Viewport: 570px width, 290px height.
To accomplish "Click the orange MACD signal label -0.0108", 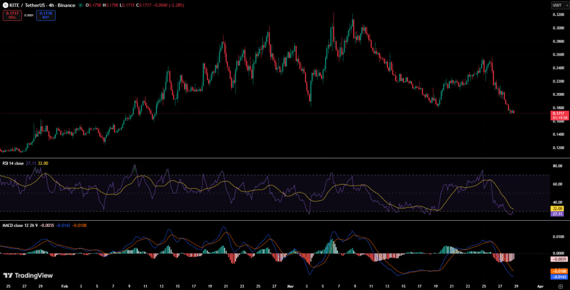I will pyautogui.click(x=559, y=271).
